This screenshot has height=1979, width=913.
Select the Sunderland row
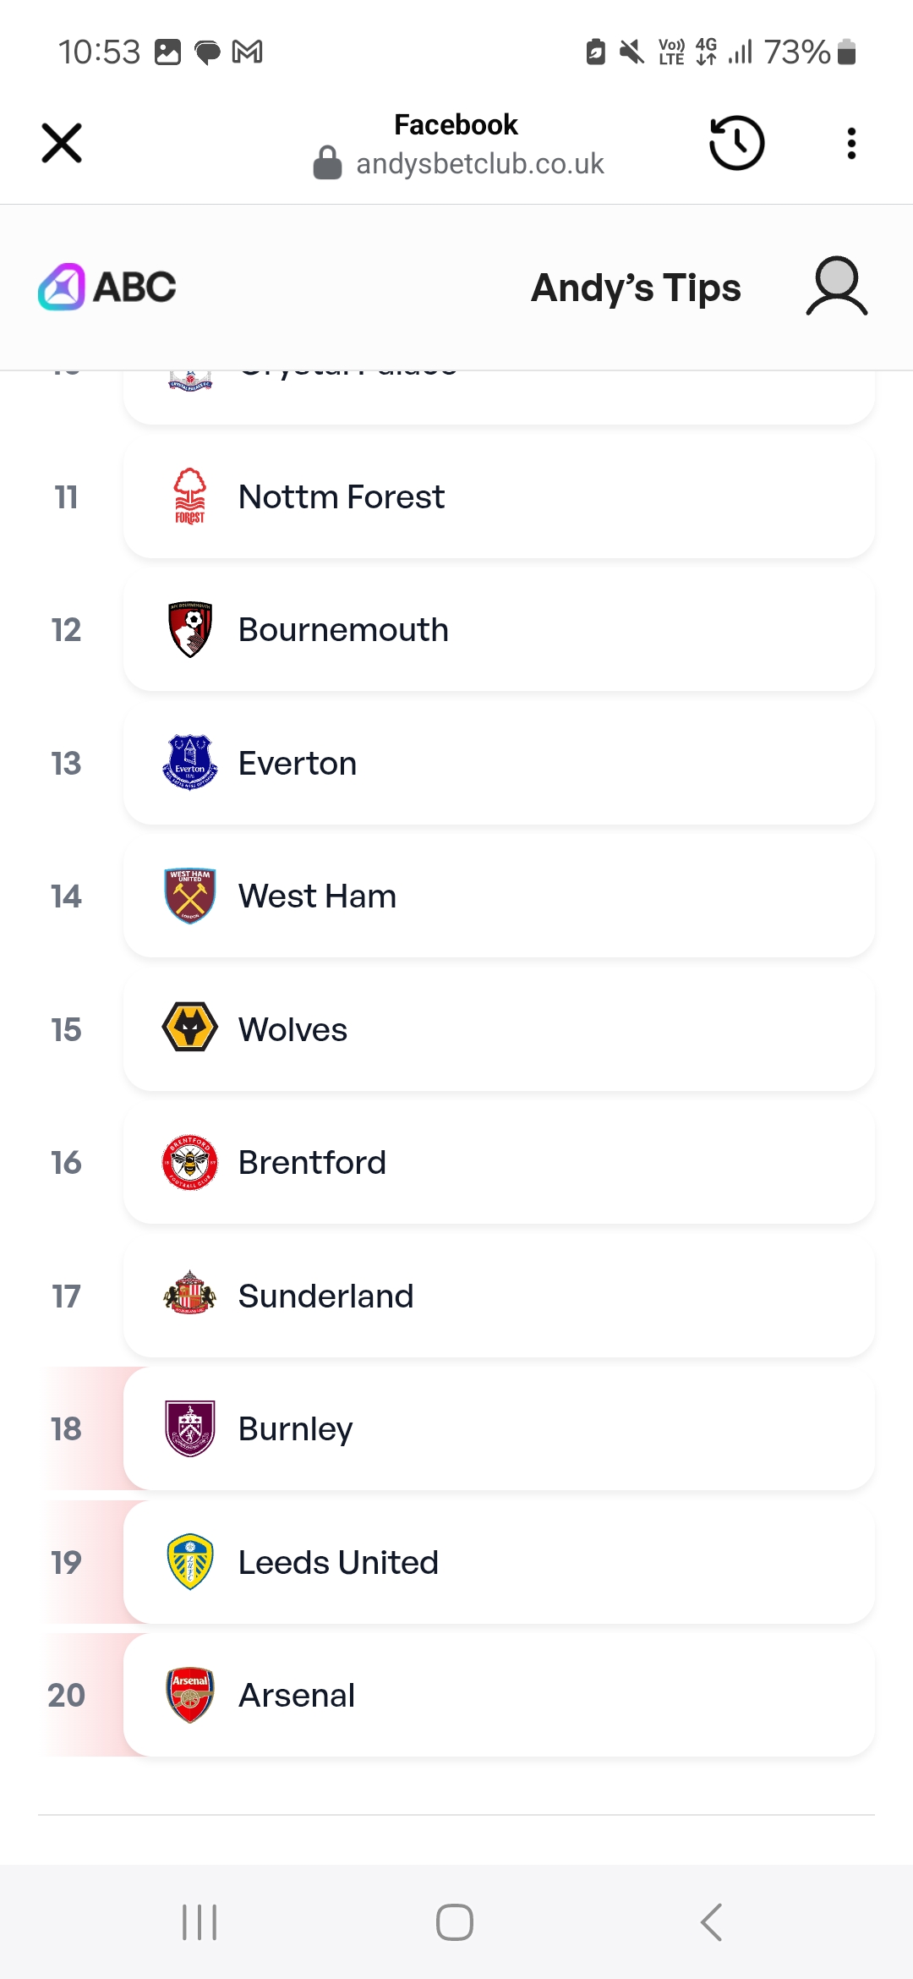499,1296
